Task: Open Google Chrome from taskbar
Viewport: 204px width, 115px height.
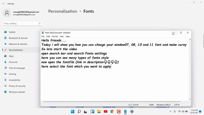Action: pyautogui.click(x=112, y=111)
